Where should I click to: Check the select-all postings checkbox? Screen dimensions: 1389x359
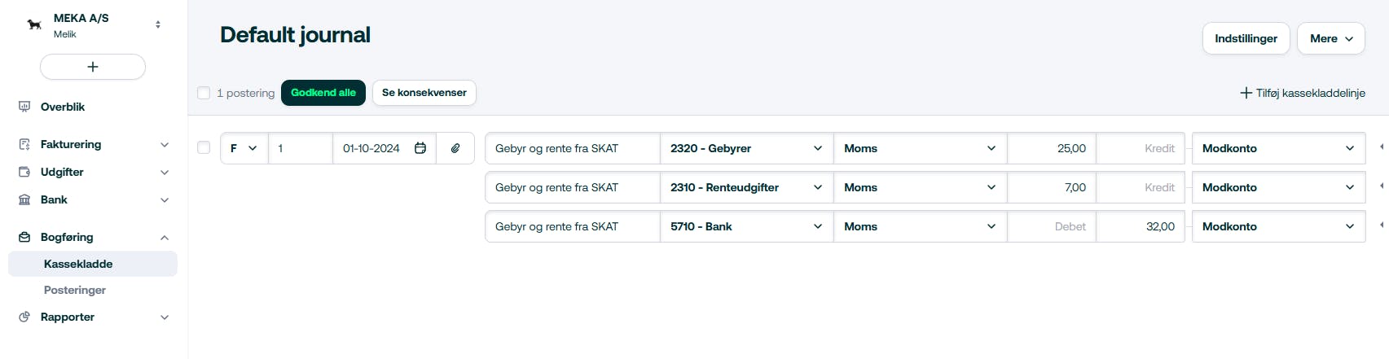(x=204, y=93)
